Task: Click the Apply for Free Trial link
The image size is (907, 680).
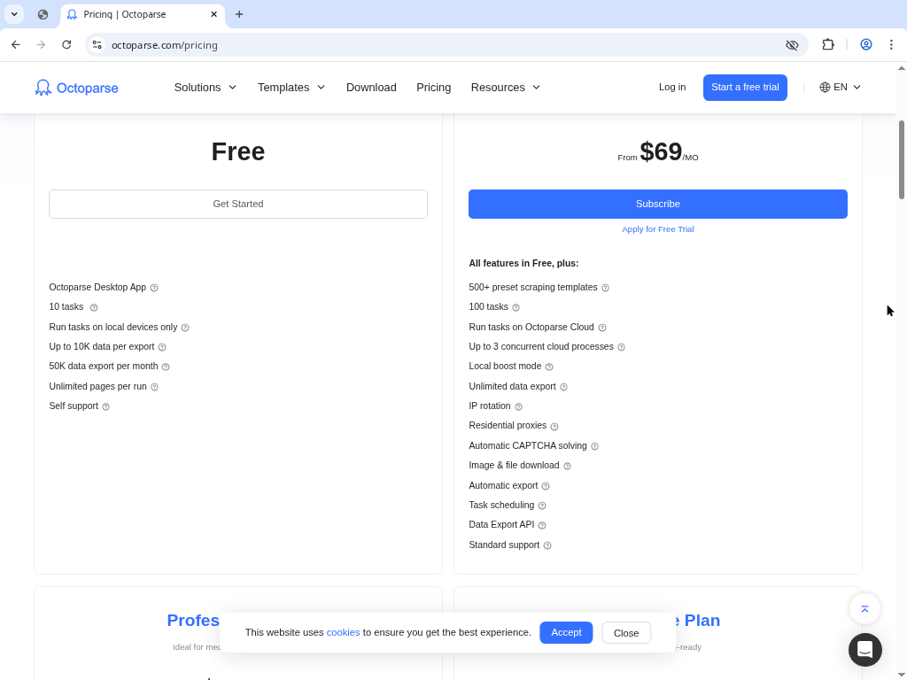Action: coord(657,229)
